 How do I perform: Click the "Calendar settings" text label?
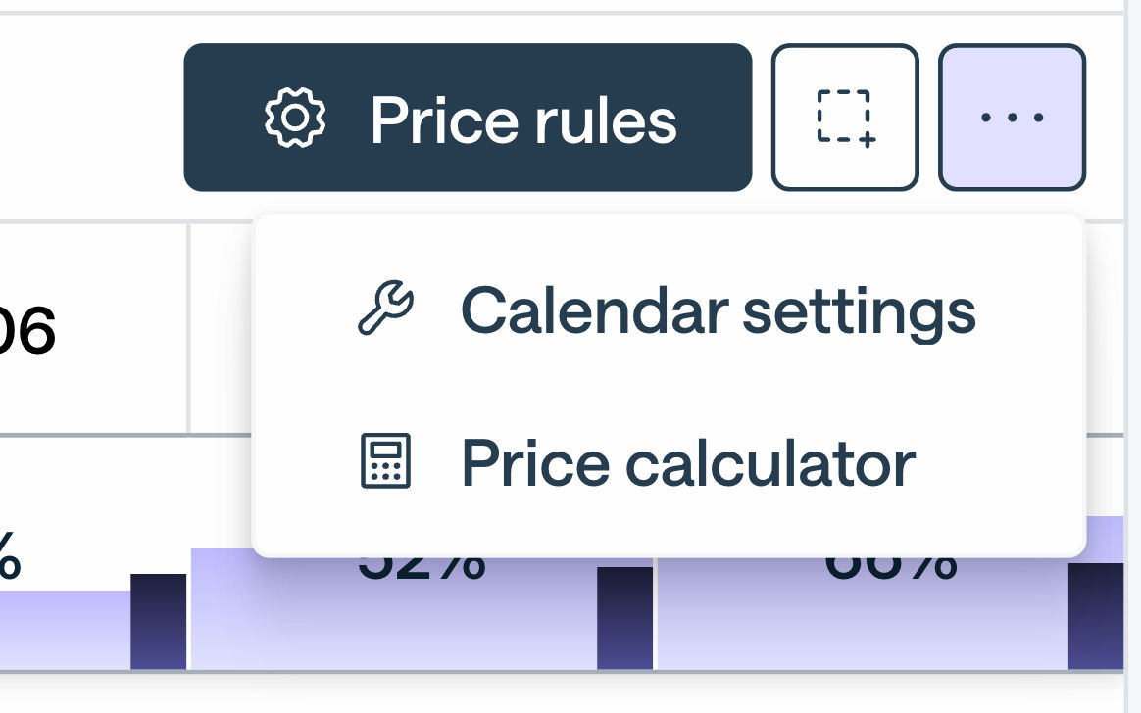(718, 309)
